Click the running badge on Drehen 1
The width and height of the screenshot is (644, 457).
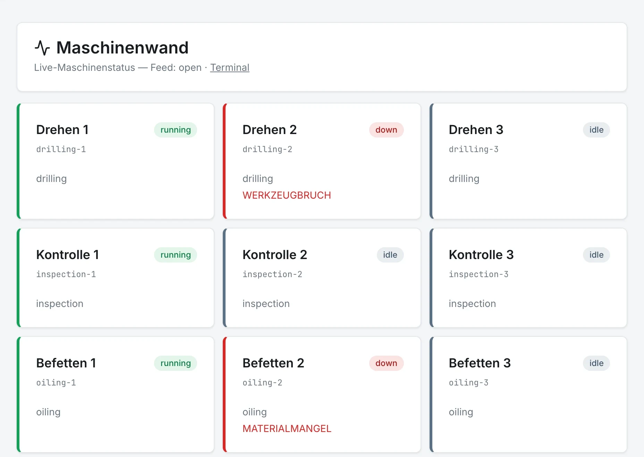176,130
